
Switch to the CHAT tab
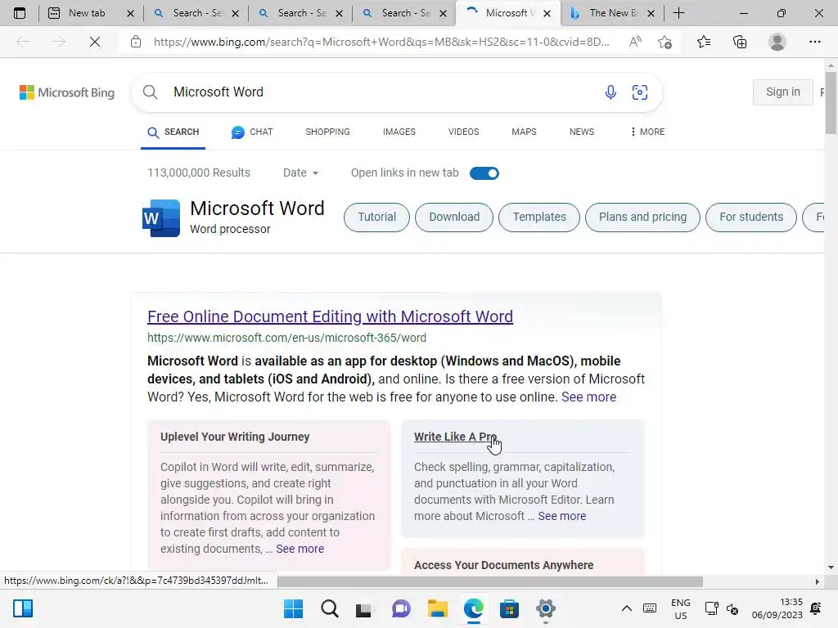[252, 132]
